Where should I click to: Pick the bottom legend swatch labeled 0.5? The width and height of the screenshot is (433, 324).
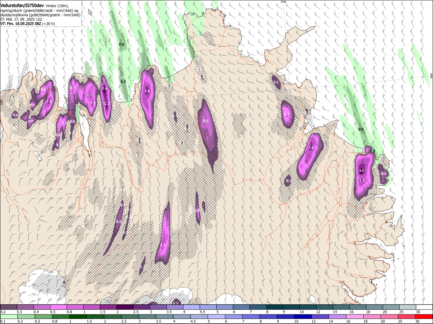coord(43,317)
